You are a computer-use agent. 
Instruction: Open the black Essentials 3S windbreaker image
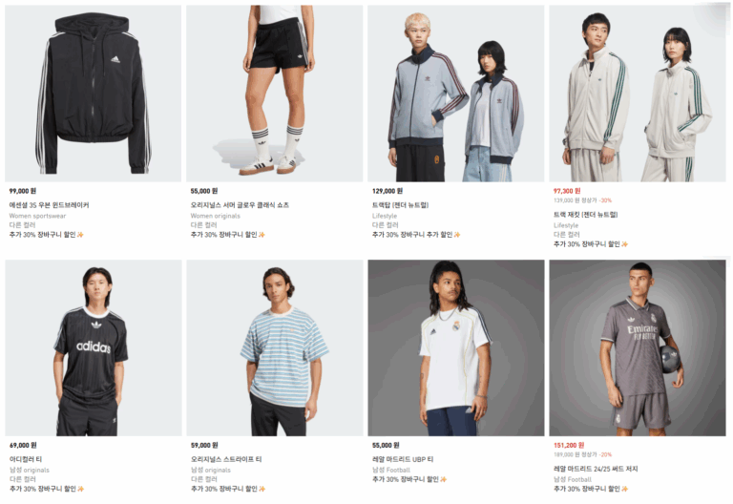93,94
